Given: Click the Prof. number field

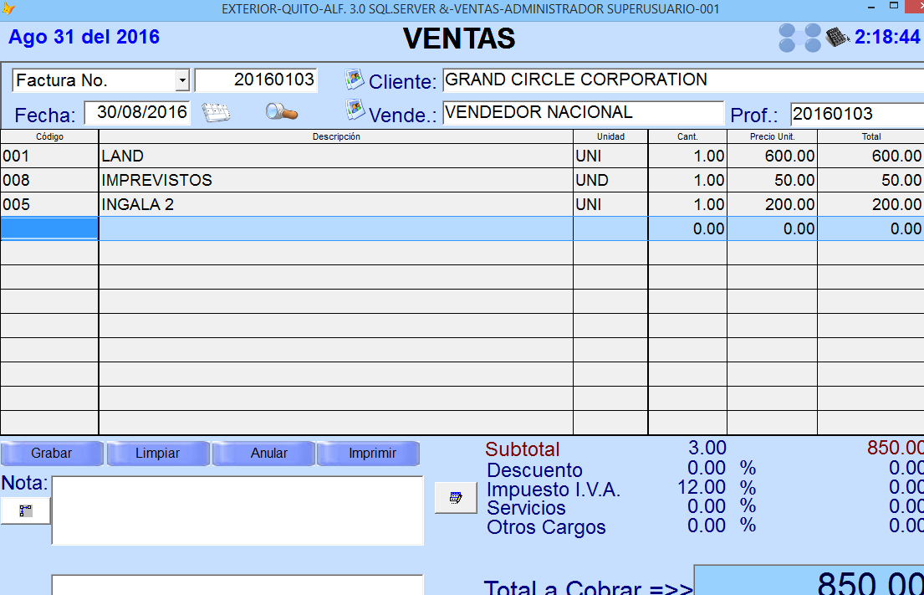Looking at the screenshot, I should click(x=856, y=114).
